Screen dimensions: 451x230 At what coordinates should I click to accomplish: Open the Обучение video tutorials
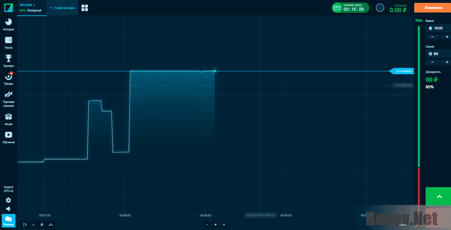coord(8,137)
